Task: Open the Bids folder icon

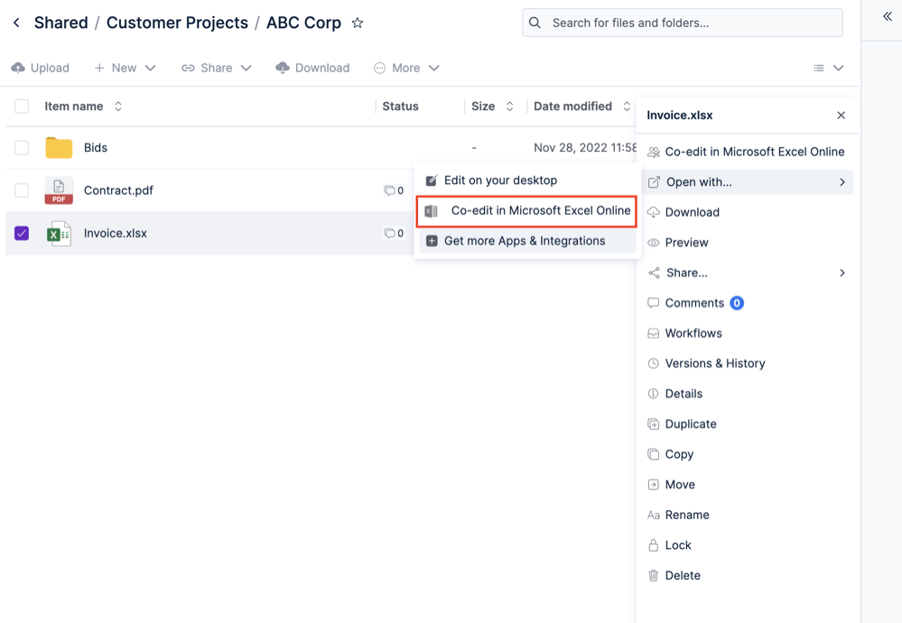Action: [x=59, y=148]
